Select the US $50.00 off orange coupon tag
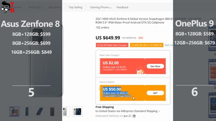The width and height of the screenshot is (216, 121). coord(147,45)
